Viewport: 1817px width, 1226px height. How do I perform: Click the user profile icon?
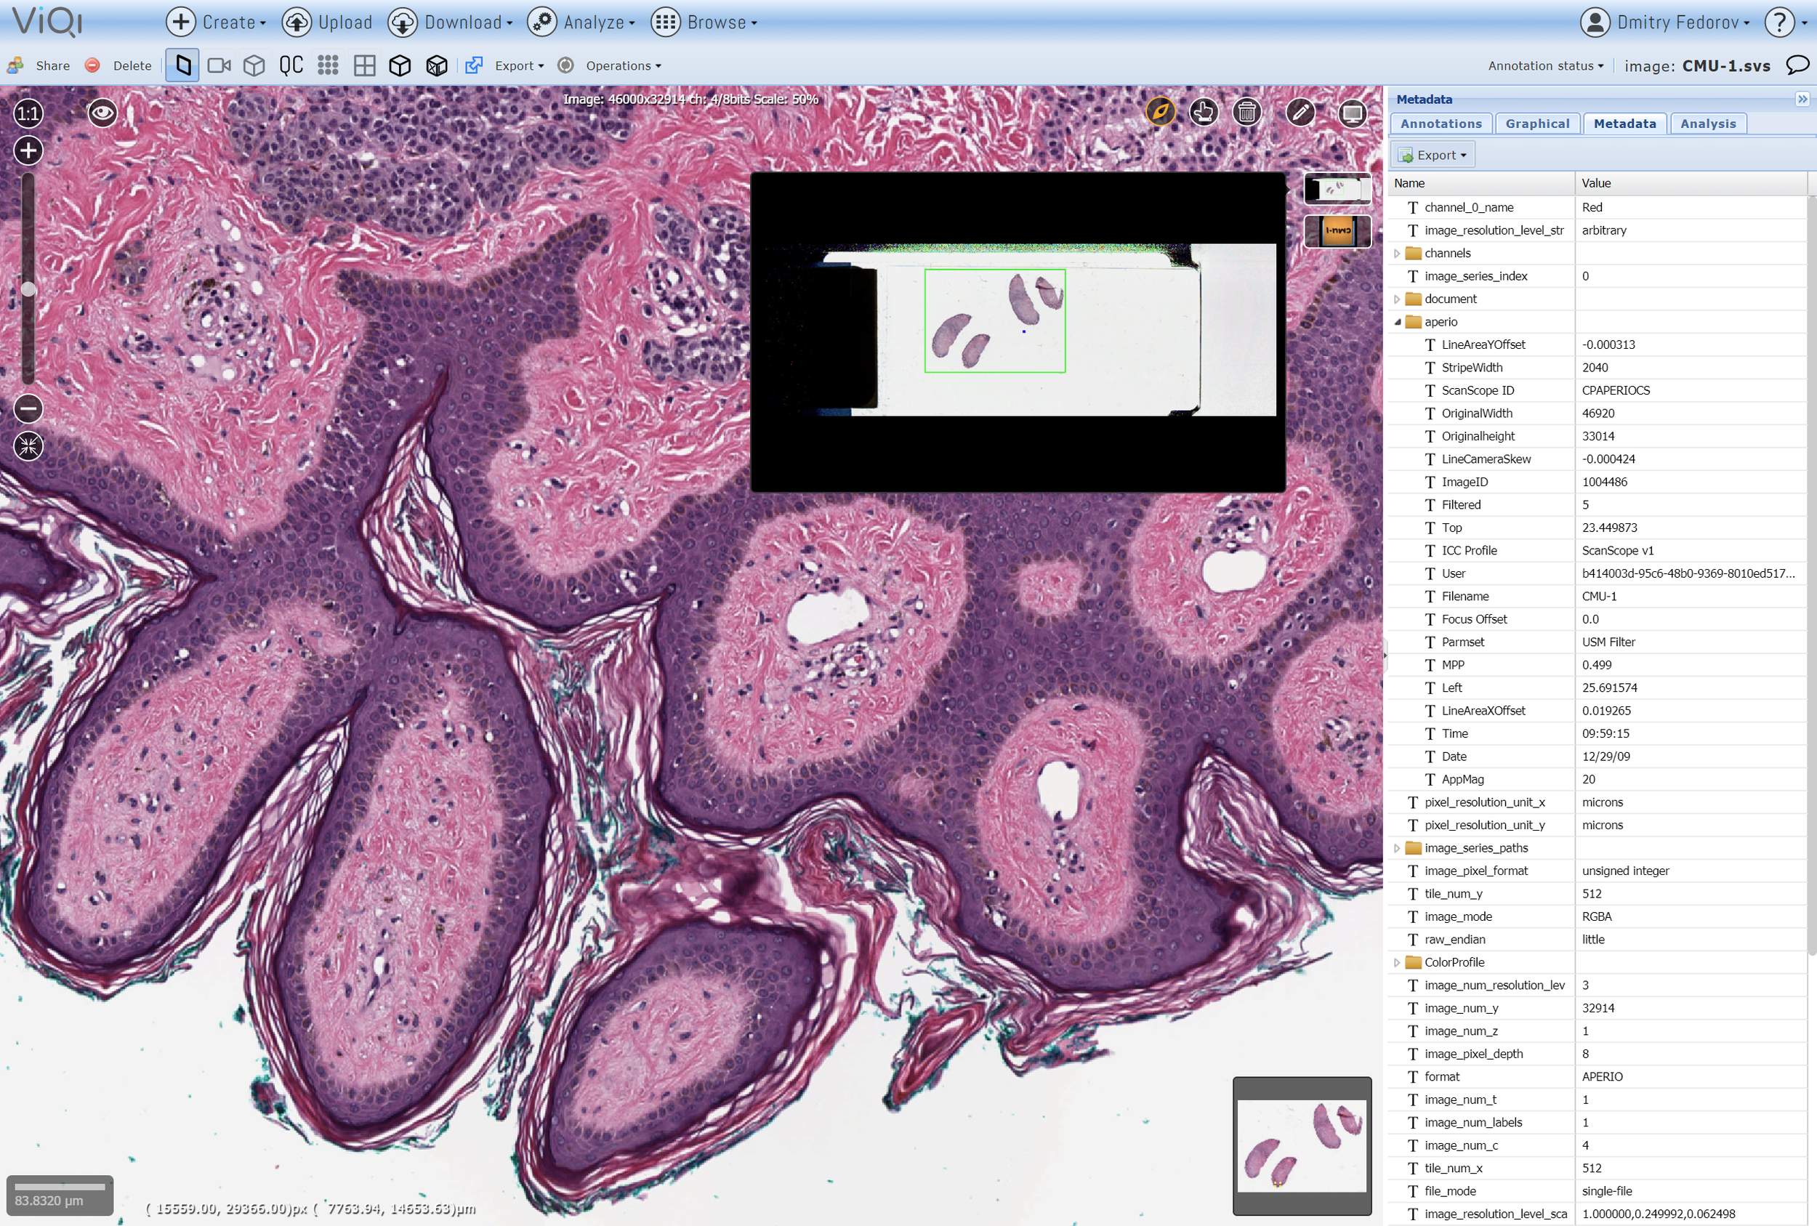click(x=1595, y=22)
